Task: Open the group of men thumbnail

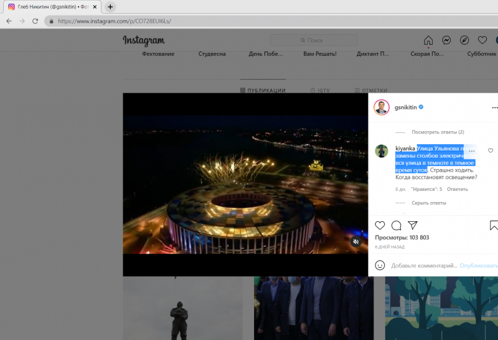Action: point(314,308)
